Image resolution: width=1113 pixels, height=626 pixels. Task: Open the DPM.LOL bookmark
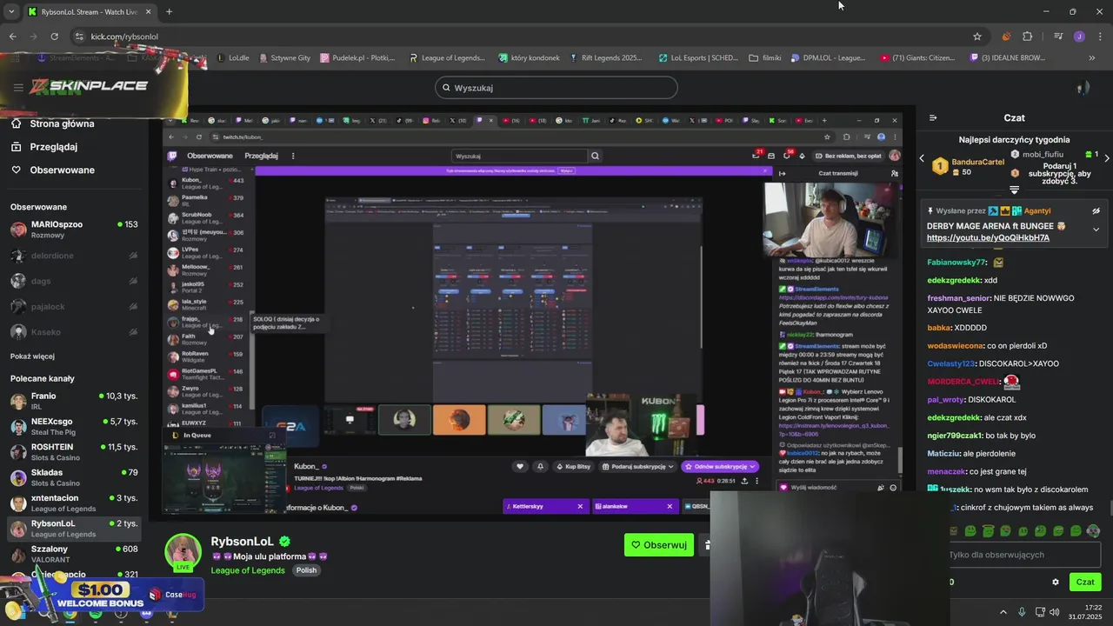(828, 58)
